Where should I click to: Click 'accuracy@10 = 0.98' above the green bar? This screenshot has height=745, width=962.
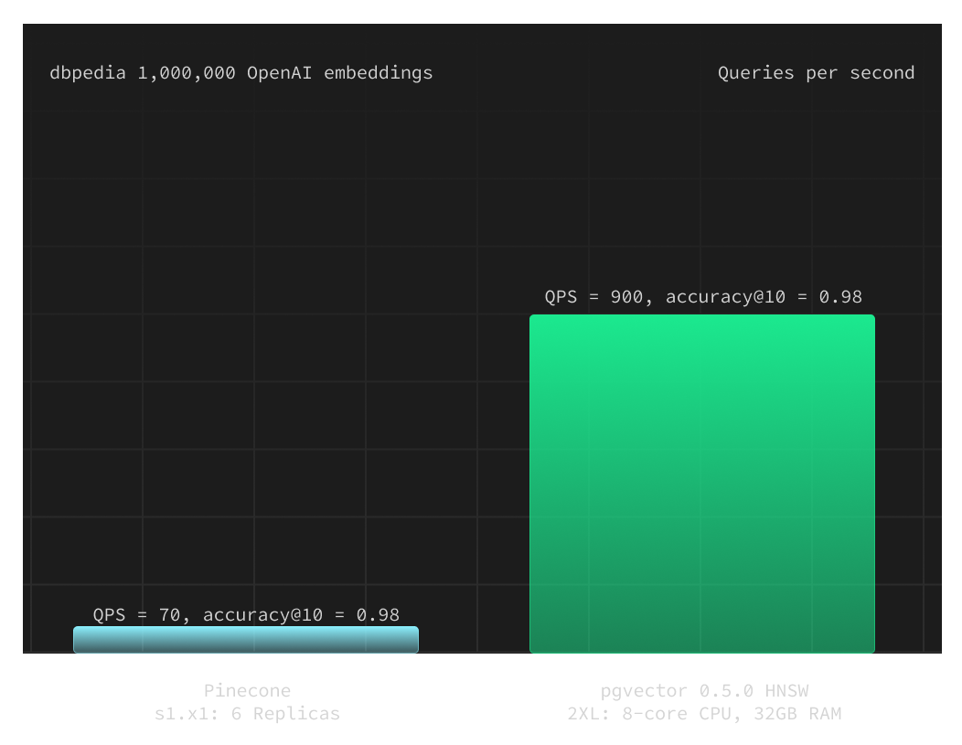coord(764,297)
